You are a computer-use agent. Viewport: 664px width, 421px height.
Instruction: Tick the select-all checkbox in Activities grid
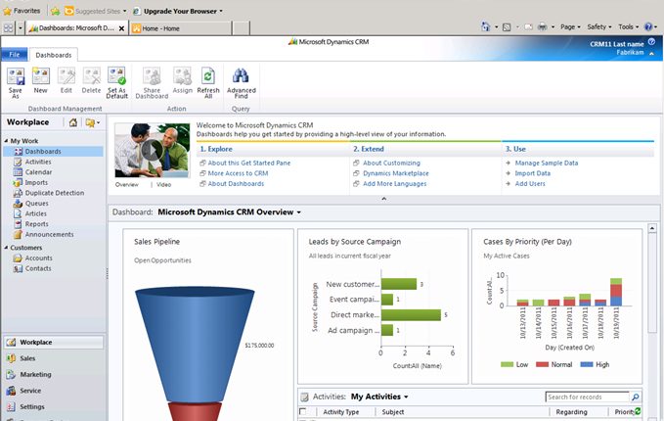303,412
